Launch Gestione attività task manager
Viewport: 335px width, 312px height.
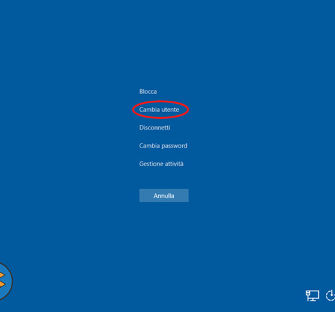click(161, 164)
